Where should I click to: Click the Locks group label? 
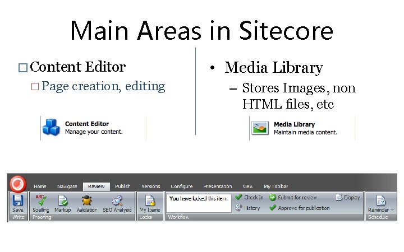pos(145,217)
